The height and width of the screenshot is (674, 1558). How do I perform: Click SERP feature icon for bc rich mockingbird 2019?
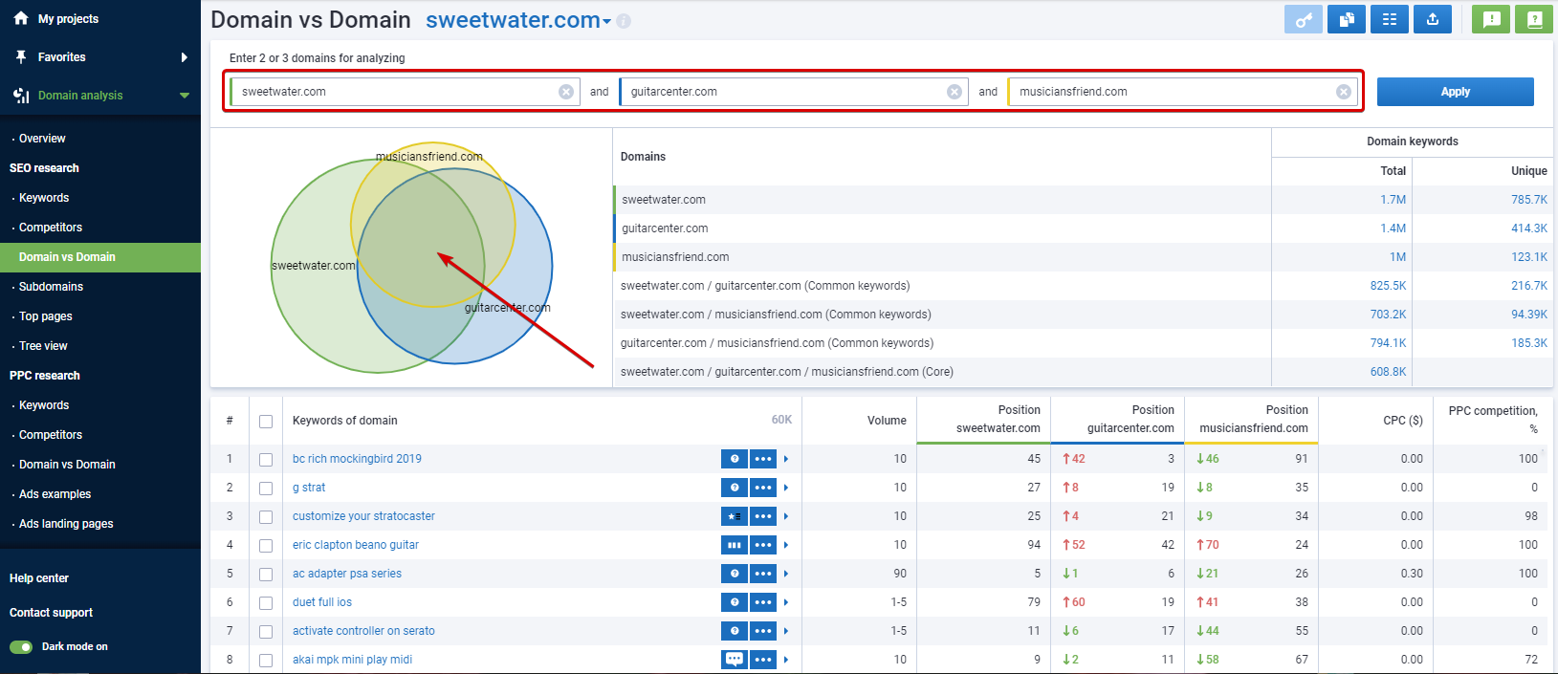click(x=734, y=459)
